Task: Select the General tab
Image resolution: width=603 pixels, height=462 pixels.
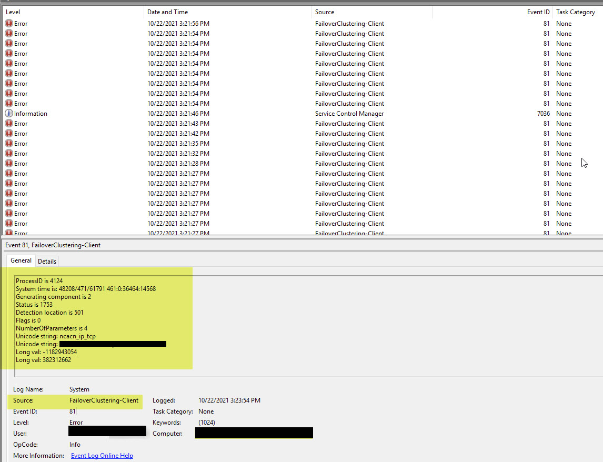Action: click(x=21, y=260)
